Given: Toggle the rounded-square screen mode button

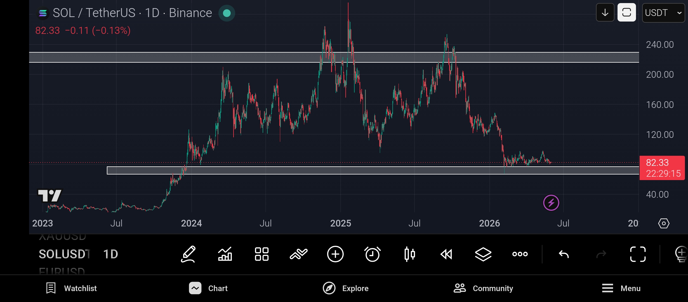Looking at the screenshot, I should point(627,13).
